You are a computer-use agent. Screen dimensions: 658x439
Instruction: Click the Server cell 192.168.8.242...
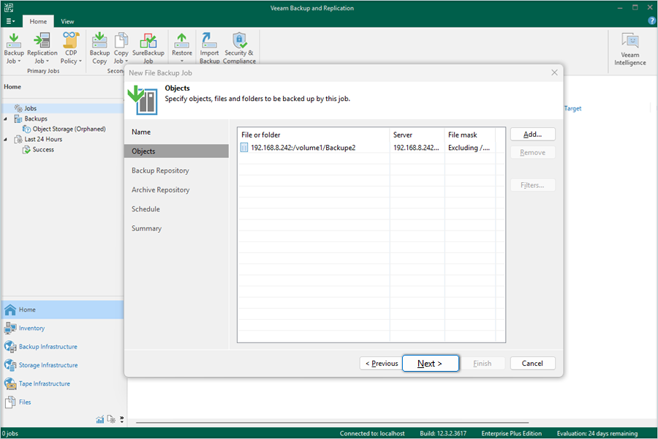(416, 148)
